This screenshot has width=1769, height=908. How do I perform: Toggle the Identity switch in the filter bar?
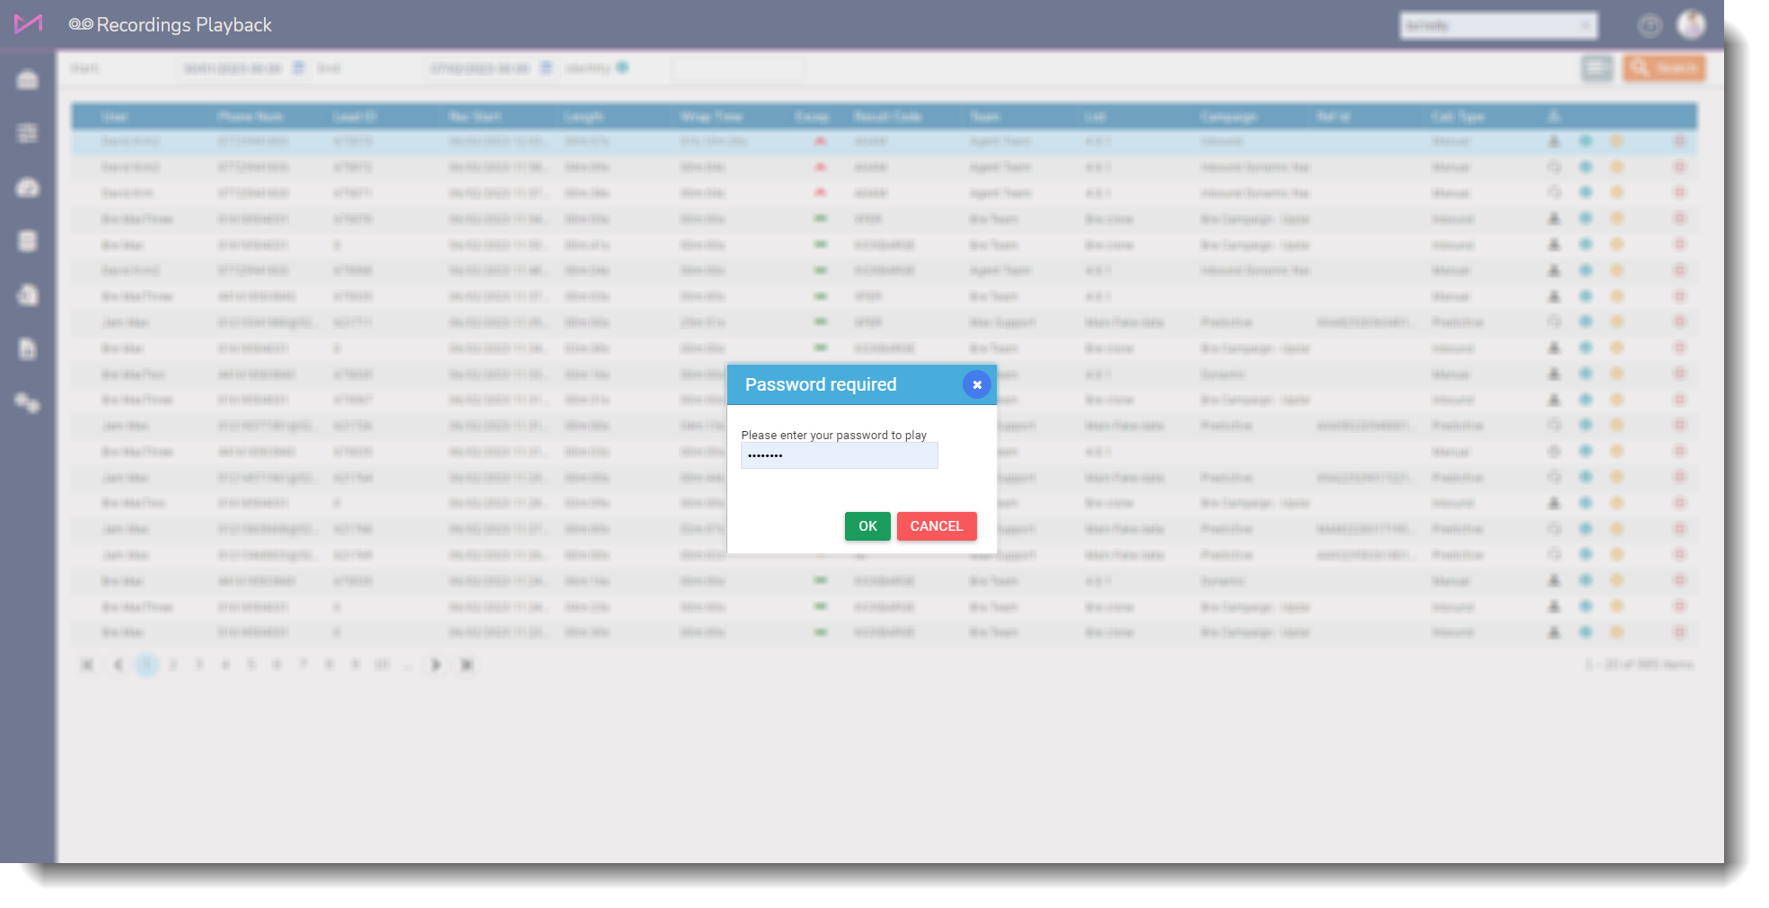click(622, 67)
